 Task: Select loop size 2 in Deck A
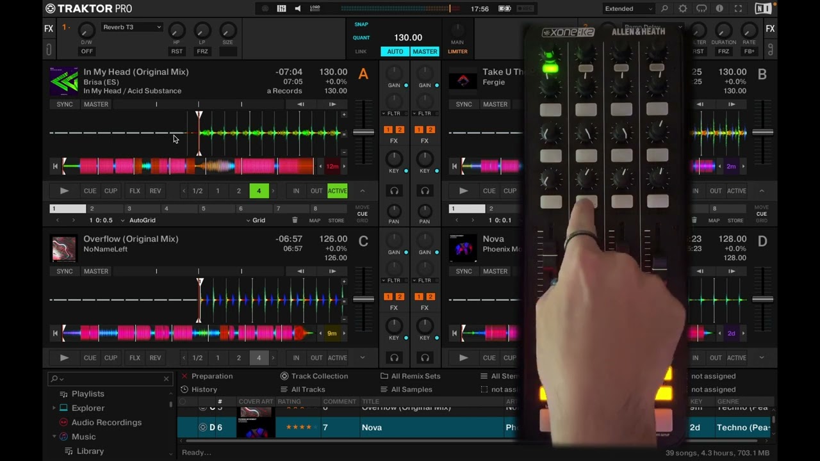coord(238,191)
